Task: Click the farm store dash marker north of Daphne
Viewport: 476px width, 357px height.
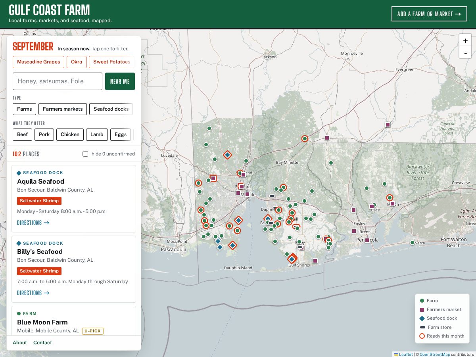Action: click(272, 196)
